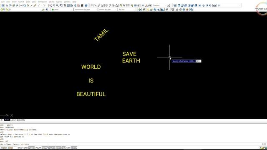Click the orange Render sphere icon
The height and width of the screenshot is (150, 267).
[x=187, y=10]
